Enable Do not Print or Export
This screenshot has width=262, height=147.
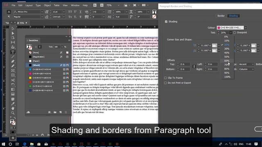[x=165, y=83]
